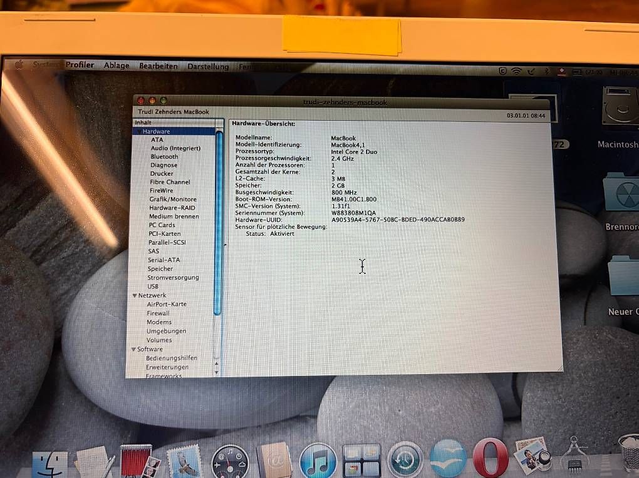Open the Profiler menu
The width and height of the screenshot is (639, 478).
tap(80, 64)
